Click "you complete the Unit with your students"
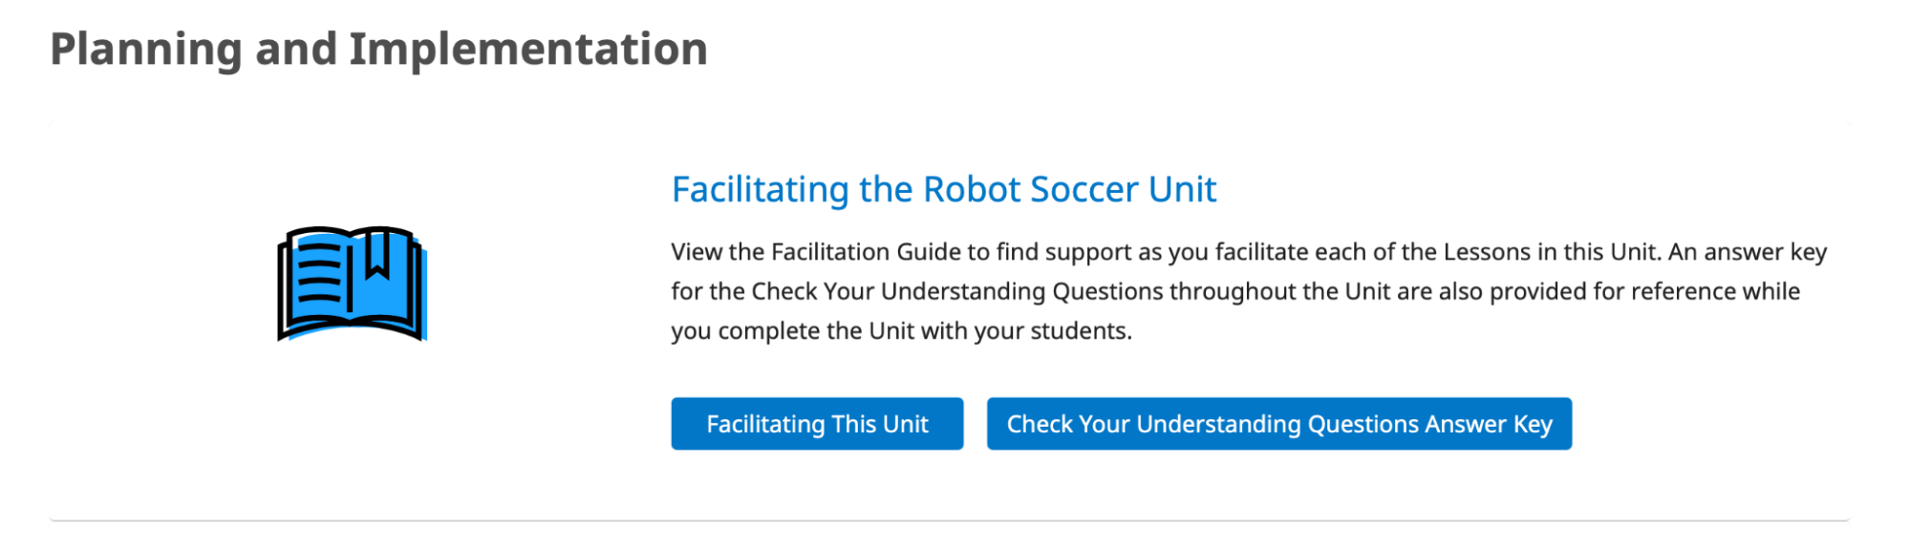Screen dimensions: 1910x546 [x=900, y=331]
